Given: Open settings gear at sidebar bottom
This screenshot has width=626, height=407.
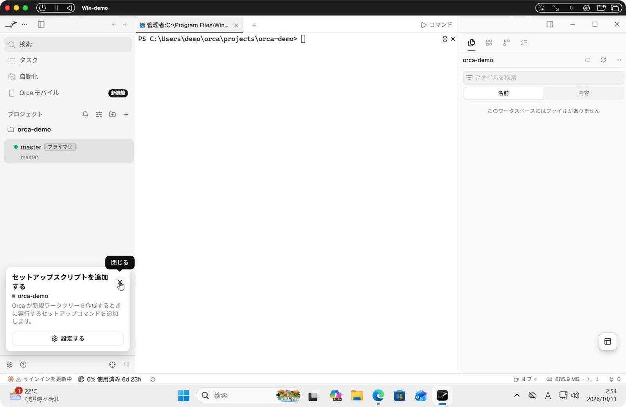Looking at the screenshot, I should coord(10,364).
